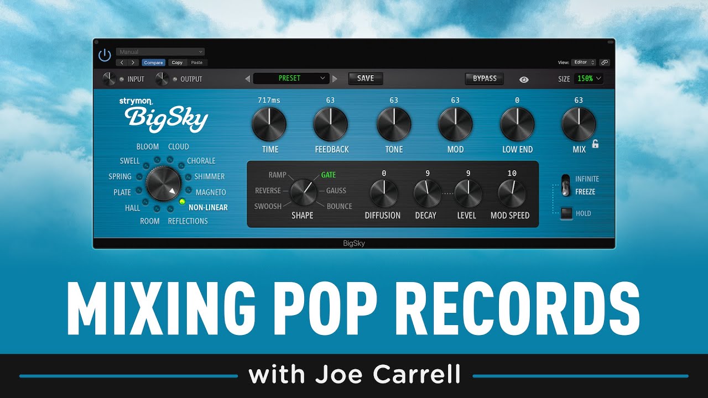Click the Paste button

pos(196,62)
